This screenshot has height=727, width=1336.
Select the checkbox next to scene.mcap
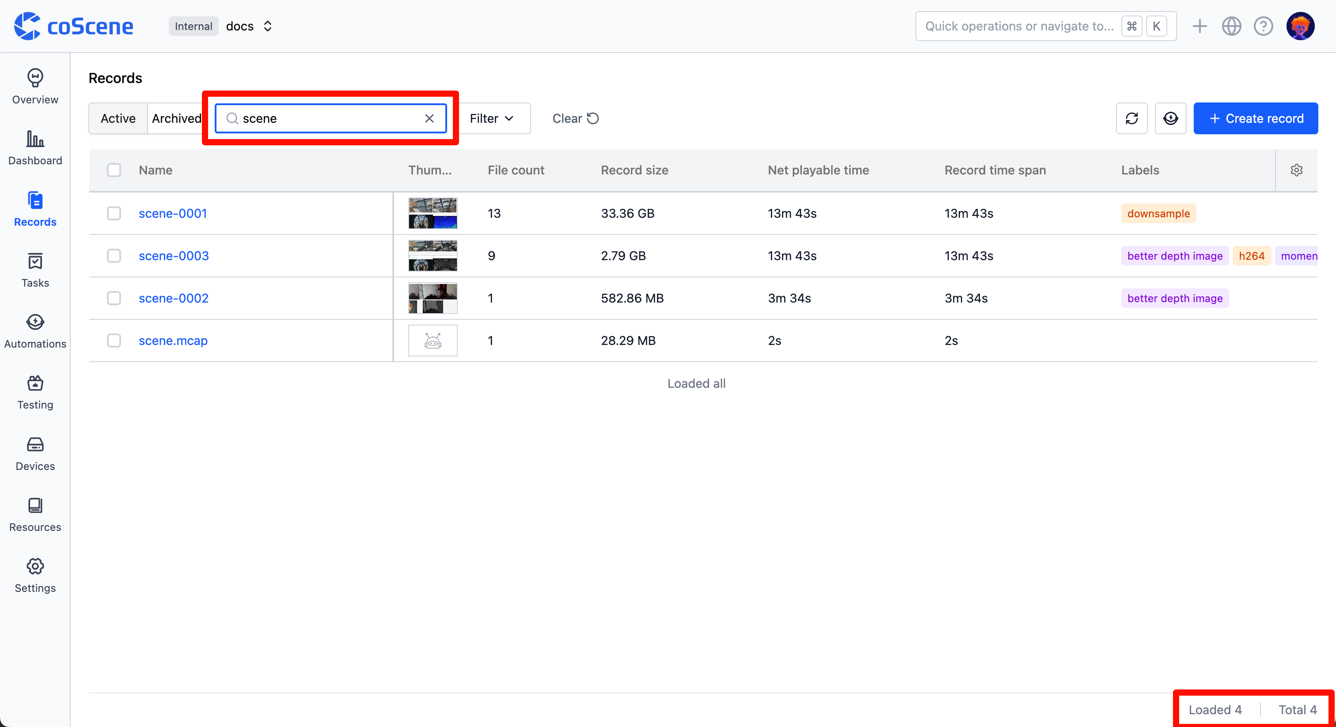[114, 341]
